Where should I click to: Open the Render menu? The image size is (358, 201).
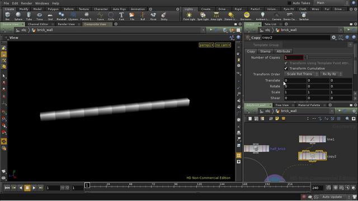(26, 3)
